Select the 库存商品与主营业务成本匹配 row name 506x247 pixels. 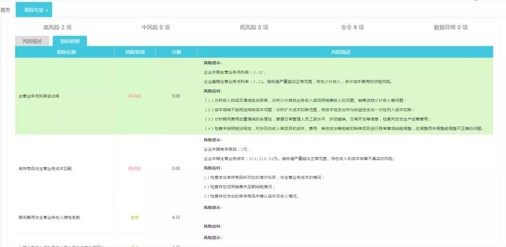tap(44, 169)
